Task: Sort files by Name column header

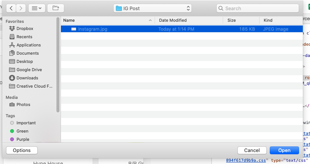Action: pos(105,20)
